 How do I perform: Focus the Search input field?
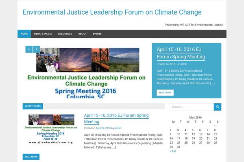click(x=192, y=107)
